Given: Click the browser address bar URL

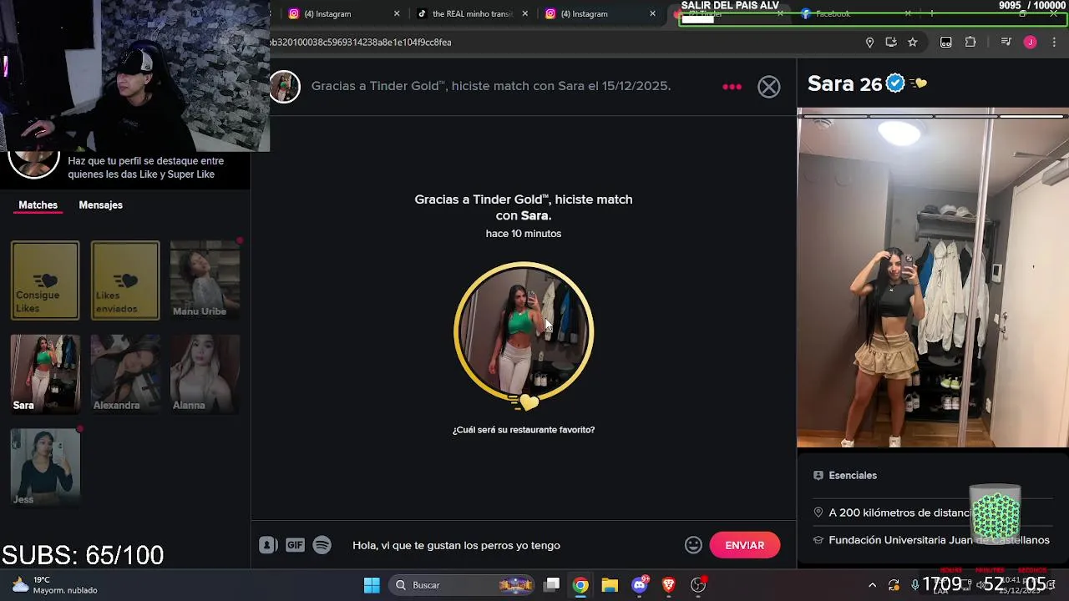Looking at the screenshot, I should click(x=360, y=42).
